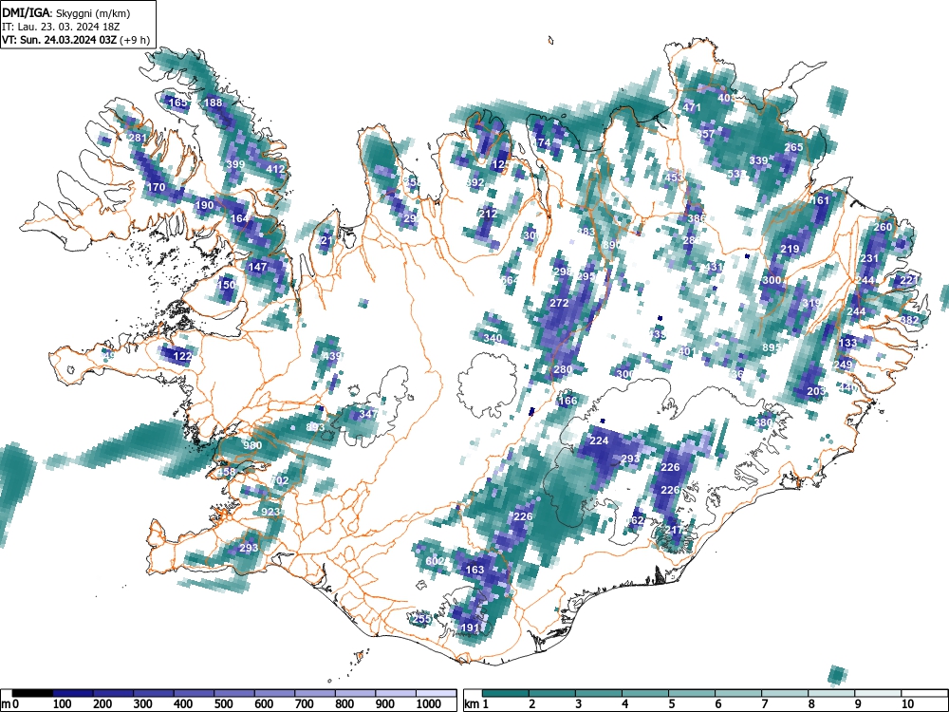Click the visibility value '340' on the map
The width and height of the screenshot is (949, 712).
coord(493,338)
